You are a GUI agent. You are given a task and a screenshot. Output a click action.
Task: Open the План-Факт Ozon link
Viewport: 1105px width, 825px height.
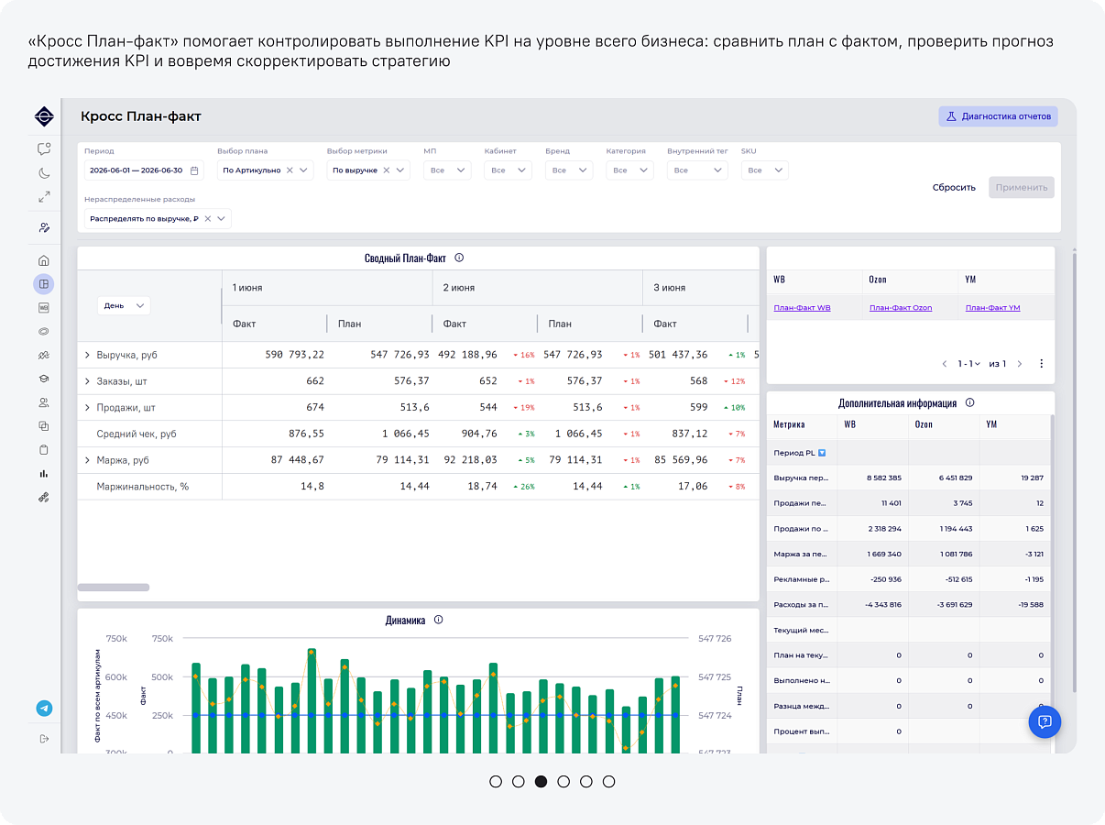click(x=901, y=308)
